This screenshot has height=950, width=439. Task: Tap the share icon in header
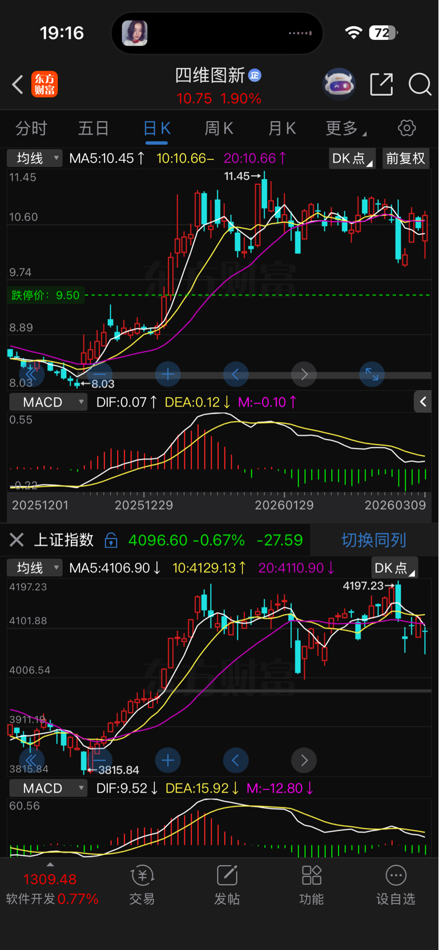tap(381, 84)
